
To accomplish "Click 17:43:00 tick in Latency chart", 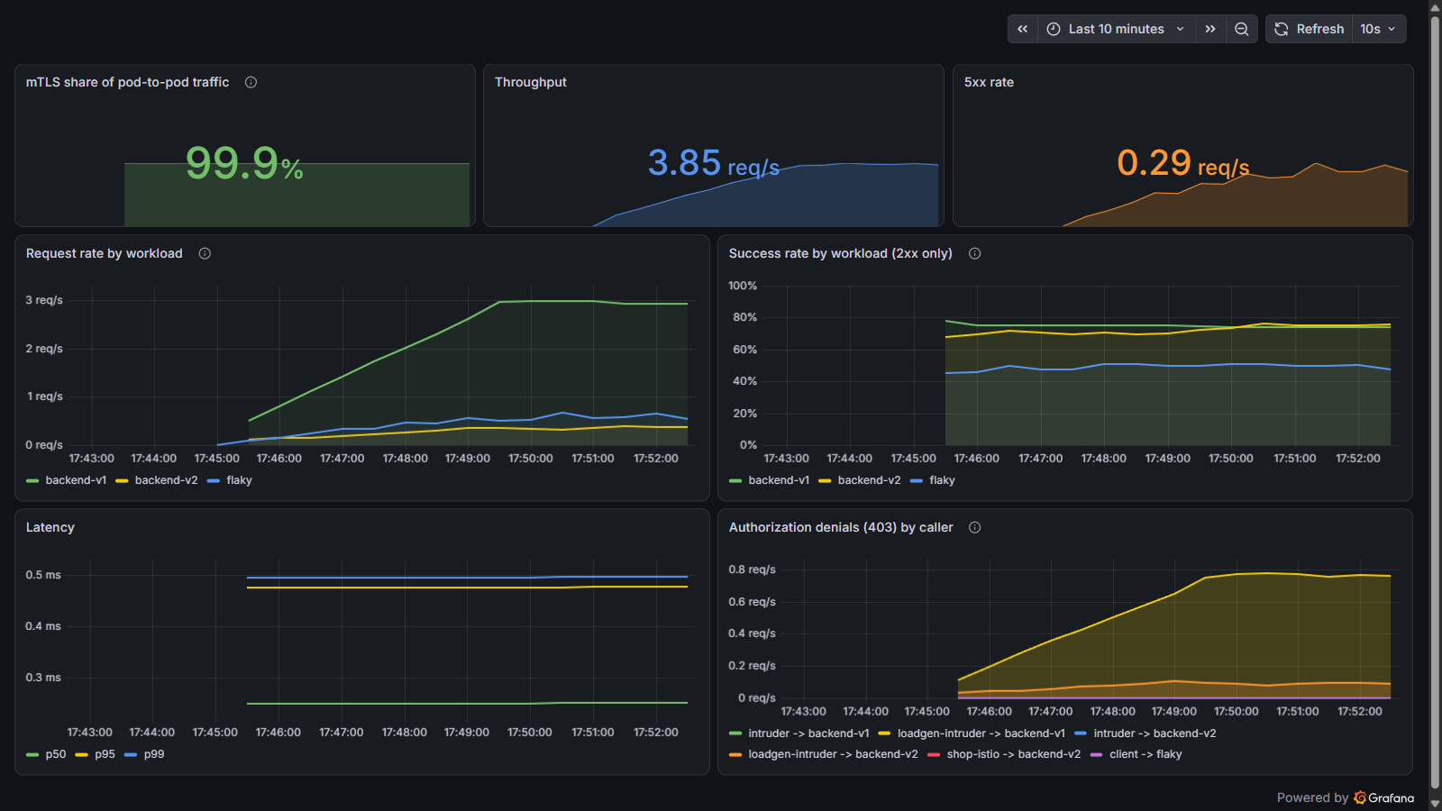I will pyautogui.click(x=90, y=733).
